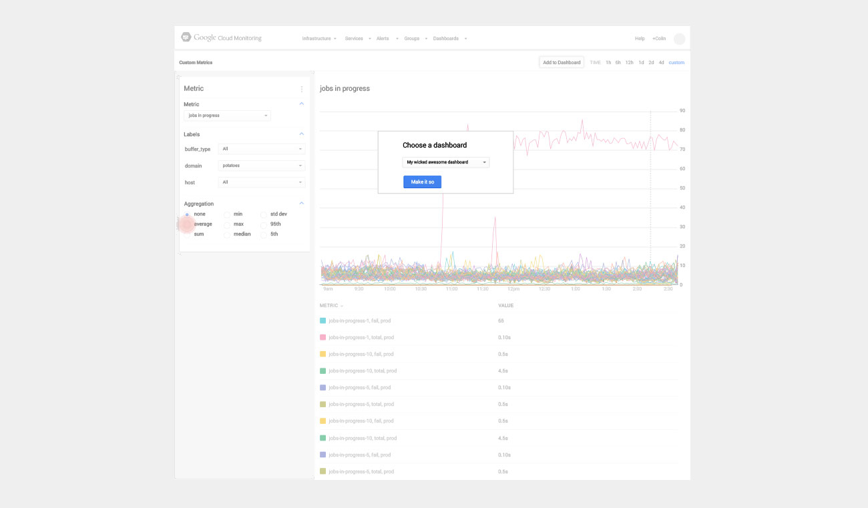Open the Metric panel three-dot menu

(301, 89)
